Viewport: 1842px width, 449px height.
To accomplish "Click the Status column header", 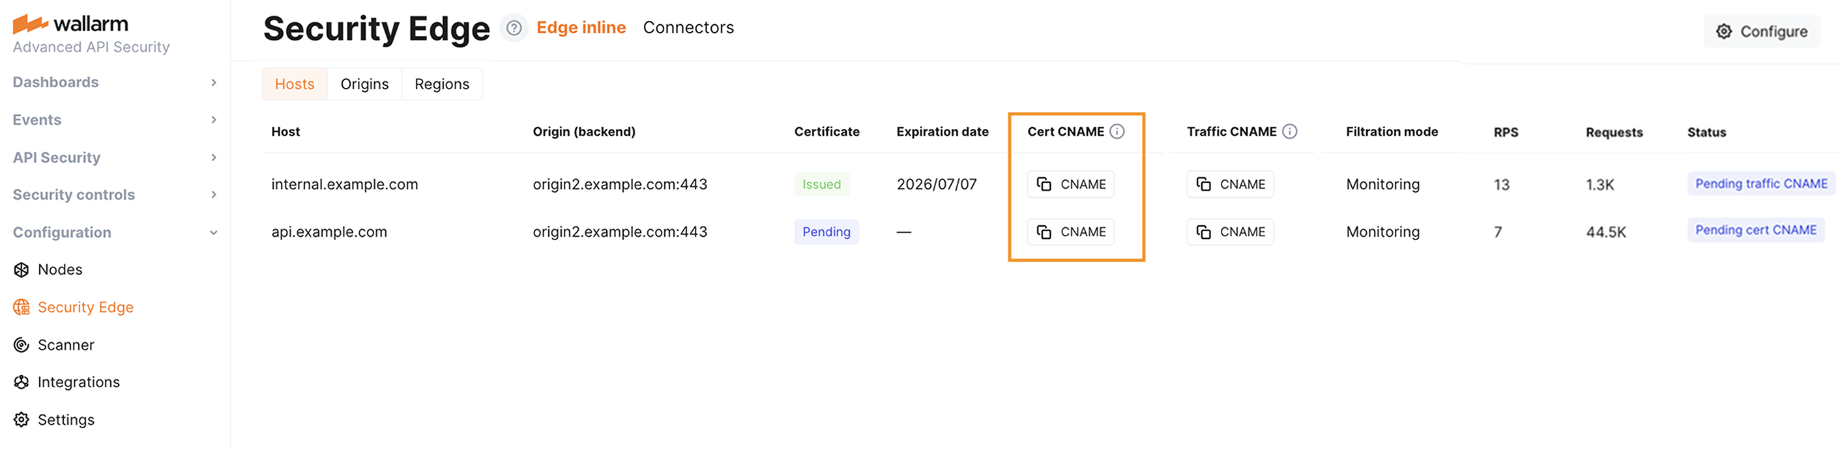I will tap(1707, 132).
